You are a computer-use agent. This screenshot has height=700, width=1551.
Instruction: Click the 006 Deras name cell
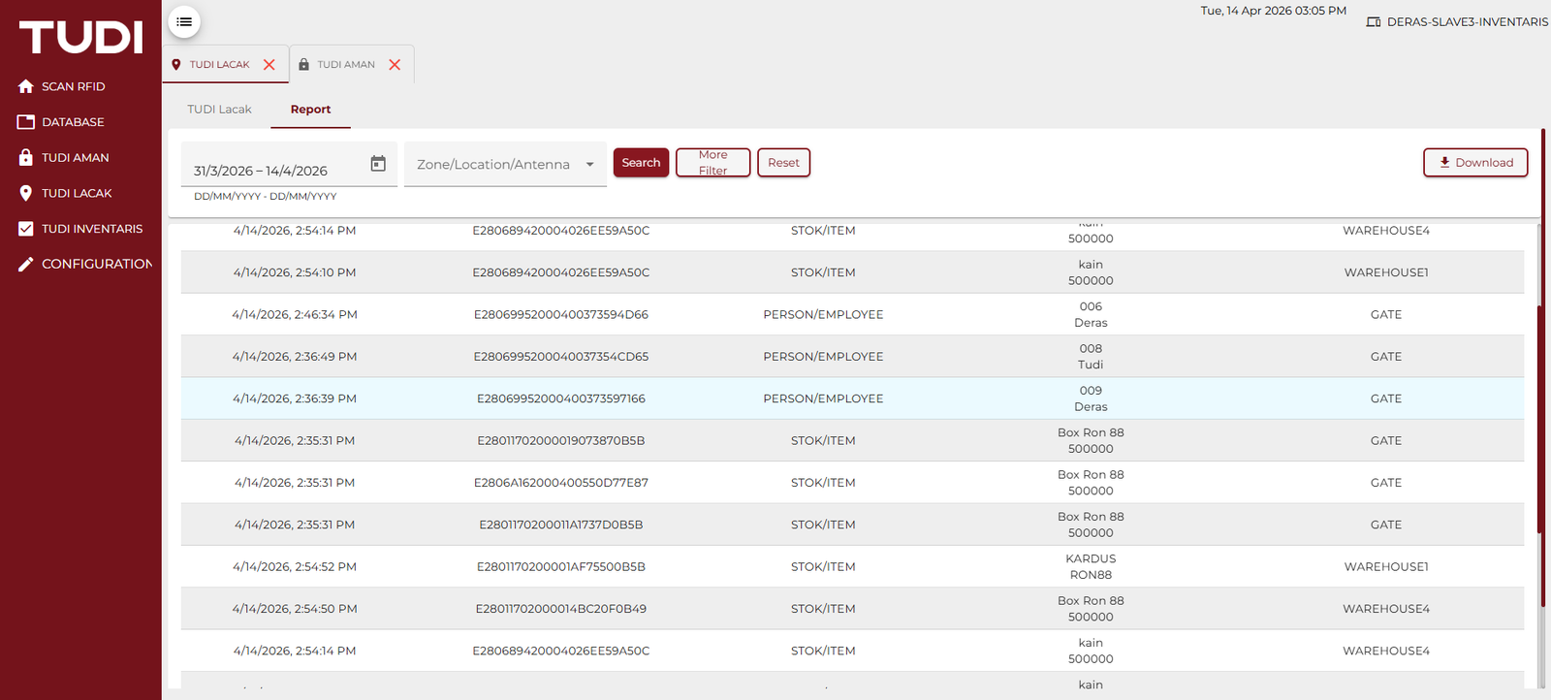(x=1091, y=315)
